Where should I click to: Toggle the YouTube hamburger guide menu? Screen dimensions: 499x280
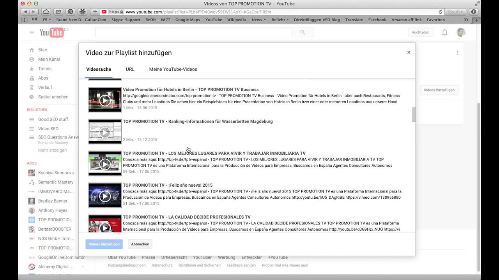pos(32,33)
